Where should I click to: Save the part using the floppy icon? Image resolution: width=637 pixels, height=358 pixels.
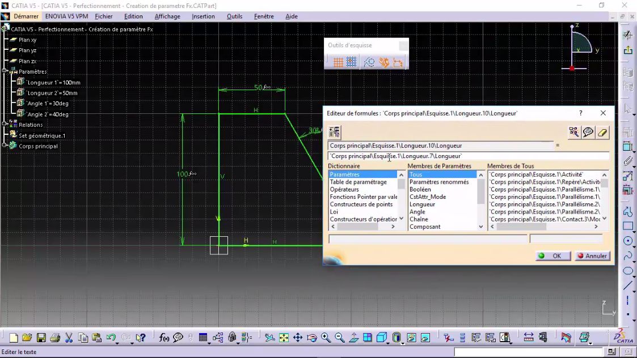(41, 338)
